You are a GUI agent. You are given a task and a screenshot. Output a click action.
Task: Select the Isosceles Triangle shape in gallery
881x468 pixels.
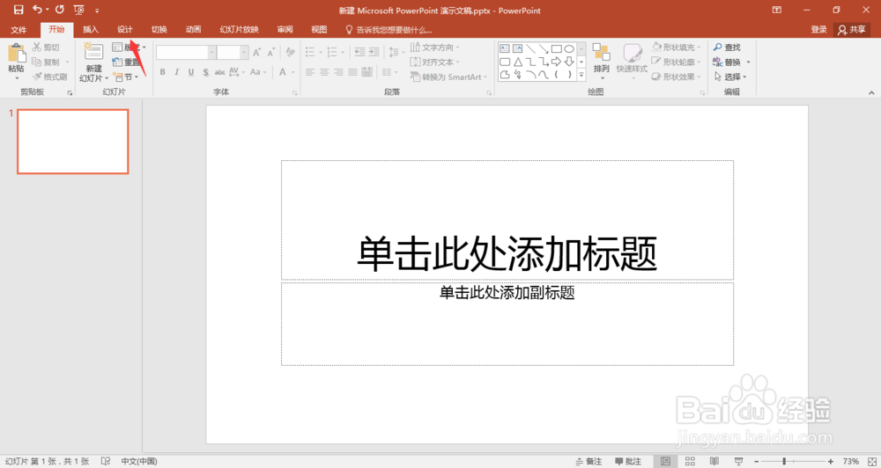point(517,62)
